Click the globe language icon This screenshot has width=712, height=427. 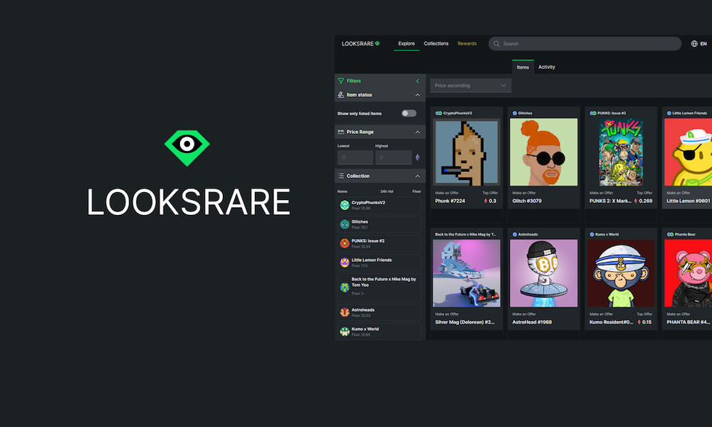coord(694,43)
